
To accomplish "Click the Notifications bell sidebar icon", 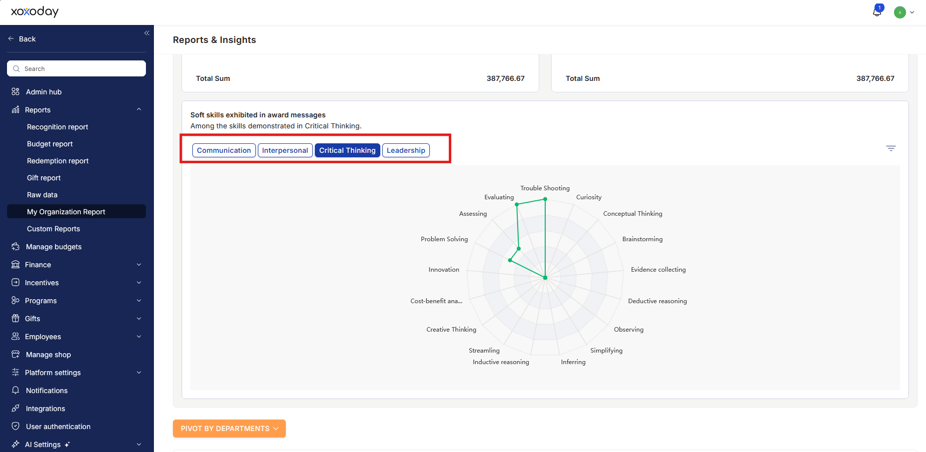I will (15, 390).
